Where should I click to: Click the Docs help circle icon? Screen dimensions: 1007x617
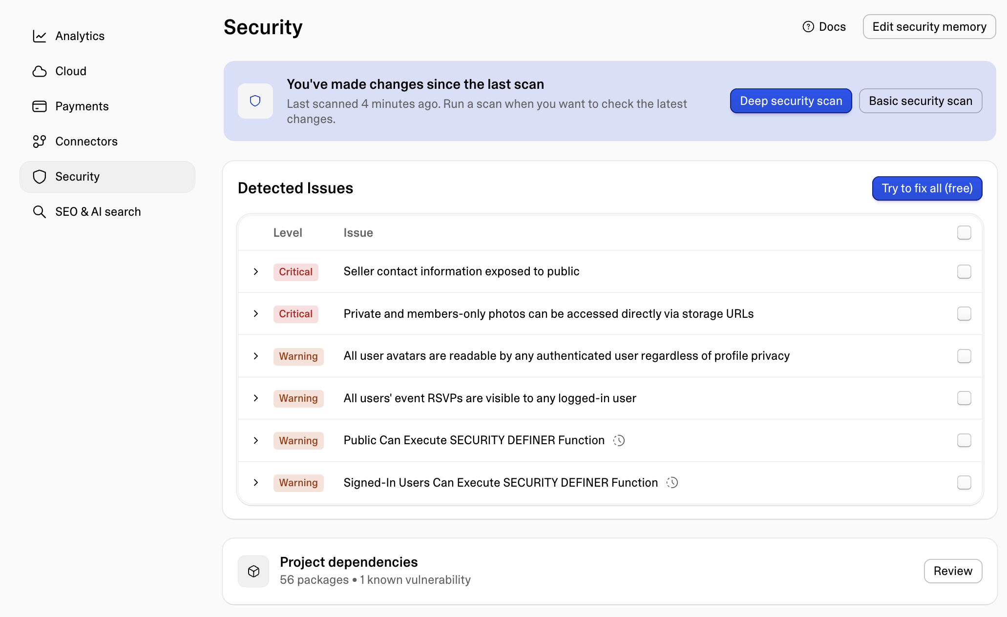coord(808,27)
